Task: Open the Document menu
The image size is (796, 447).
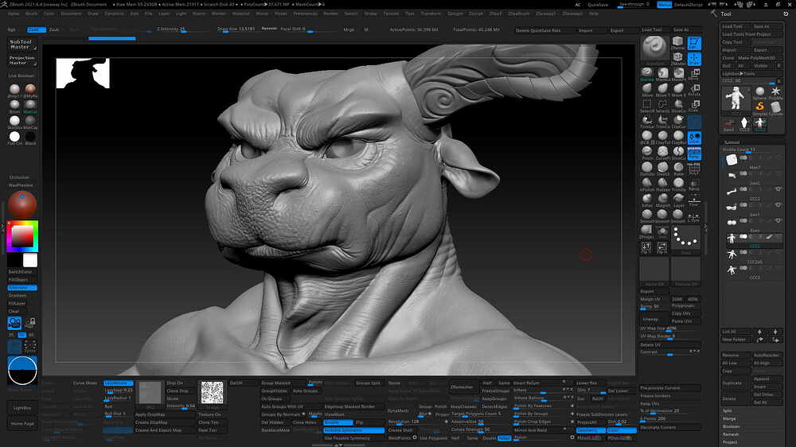Action: (71, 14)
